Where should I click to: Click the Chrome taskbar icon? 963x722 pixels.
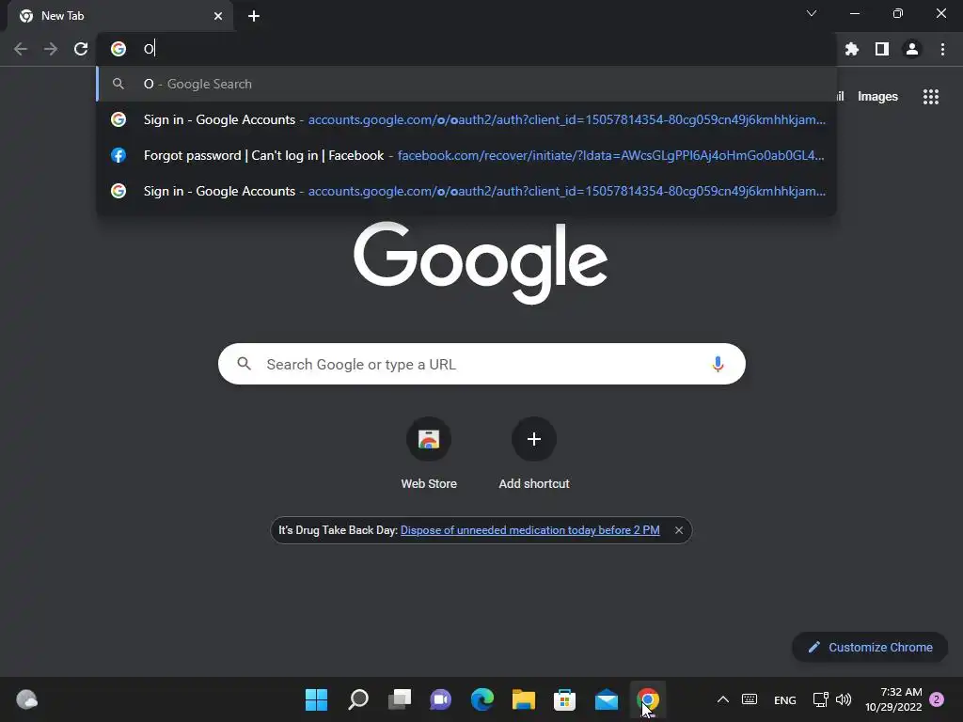click(x=647, y=699)
